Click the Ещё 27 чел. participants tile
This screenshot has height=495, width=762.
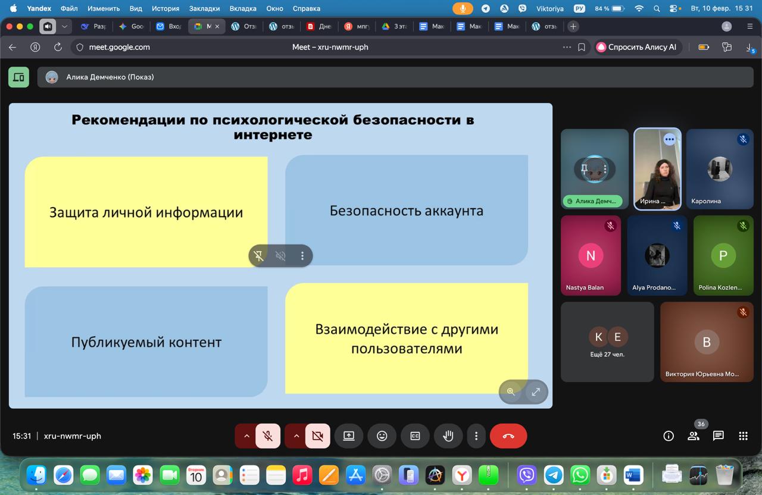[607, 342]
